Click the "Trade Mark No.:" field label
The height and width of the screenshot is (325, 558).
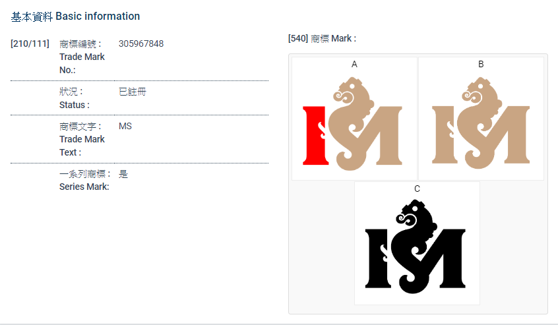(x=82, y=57)
